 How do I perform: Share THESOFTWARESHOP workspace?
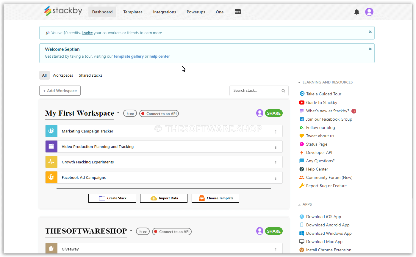pyautogui.click(x=274, y=231)
